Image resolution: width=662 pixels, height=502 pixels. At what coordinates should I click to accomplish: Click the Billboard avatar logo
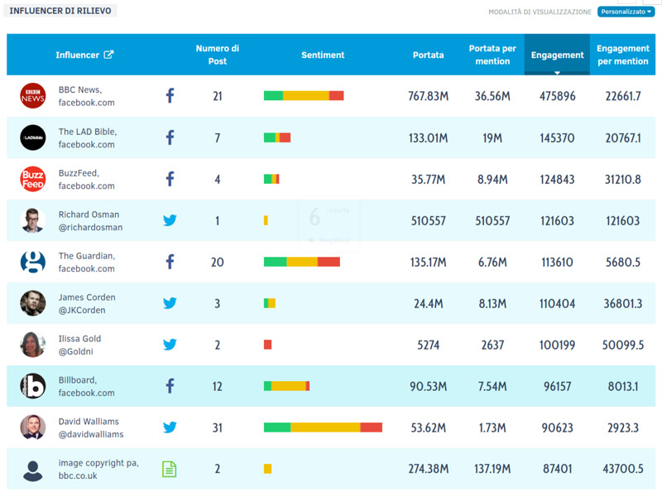coord(33,386)
